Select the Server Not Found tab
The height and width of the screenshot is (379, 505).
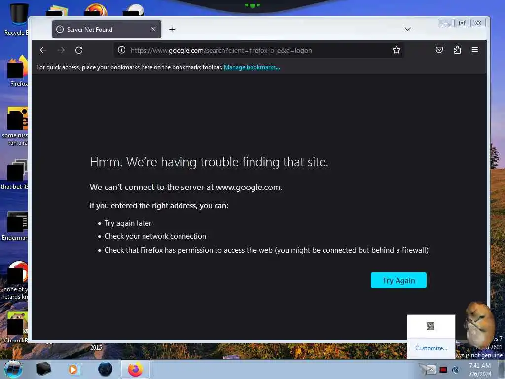(x=107, y=29)
